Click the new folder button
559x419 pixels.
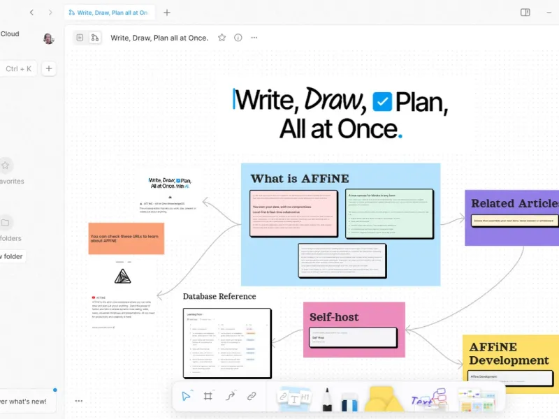click(13, 256)
